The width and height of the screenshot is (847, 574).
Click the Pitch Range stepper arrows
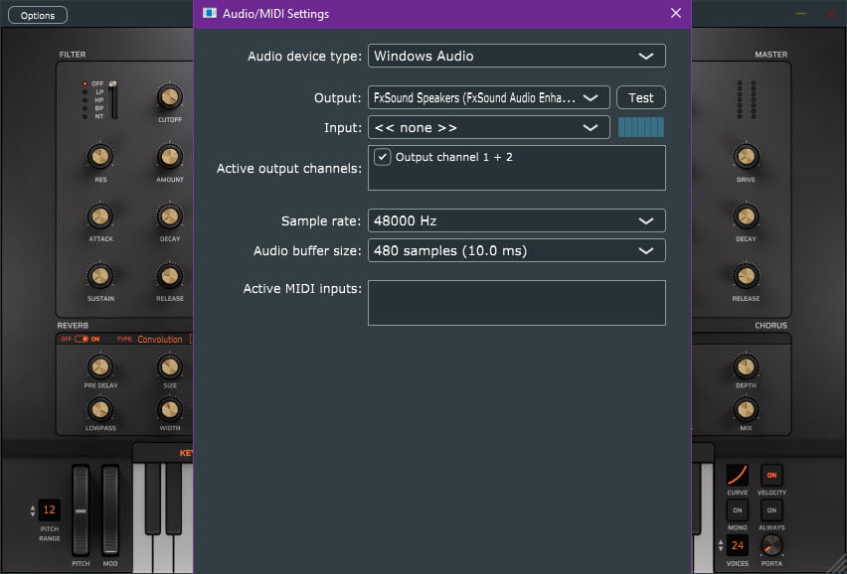(33, 510)
